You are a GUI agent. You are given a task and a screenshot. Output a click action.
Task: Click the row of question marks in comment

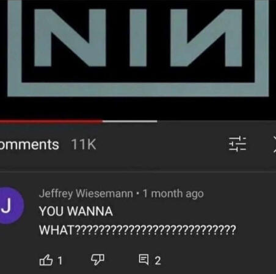coord(156,230)
